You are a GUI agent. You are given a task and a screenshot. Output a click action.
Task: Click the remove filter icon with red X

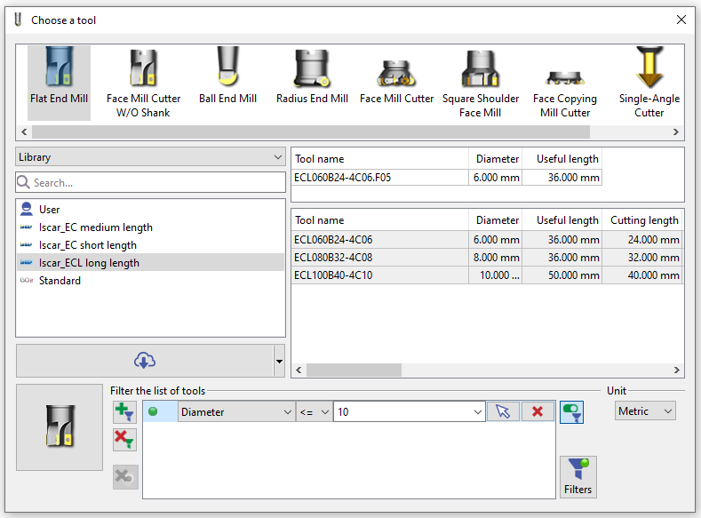[x=124, y=439]
